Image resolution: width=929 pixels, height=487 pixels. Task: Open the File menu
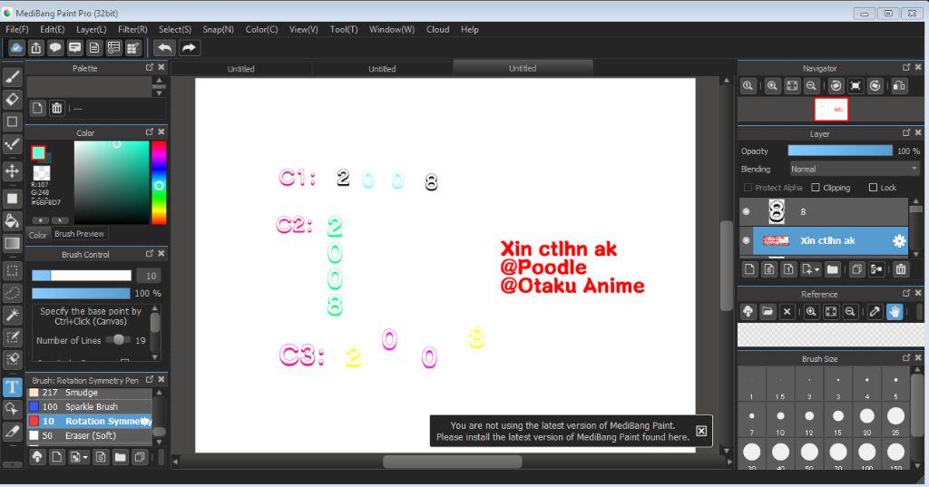(16, 30)
